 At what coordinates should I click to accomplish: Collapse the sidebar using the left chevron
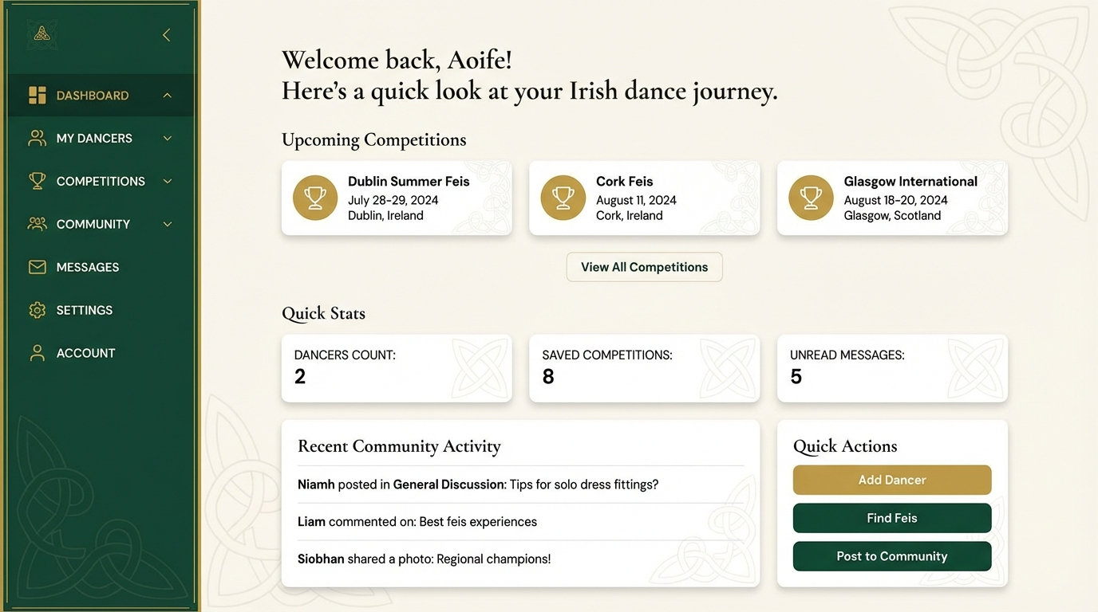pyautogui.click(x=166, y=34)
